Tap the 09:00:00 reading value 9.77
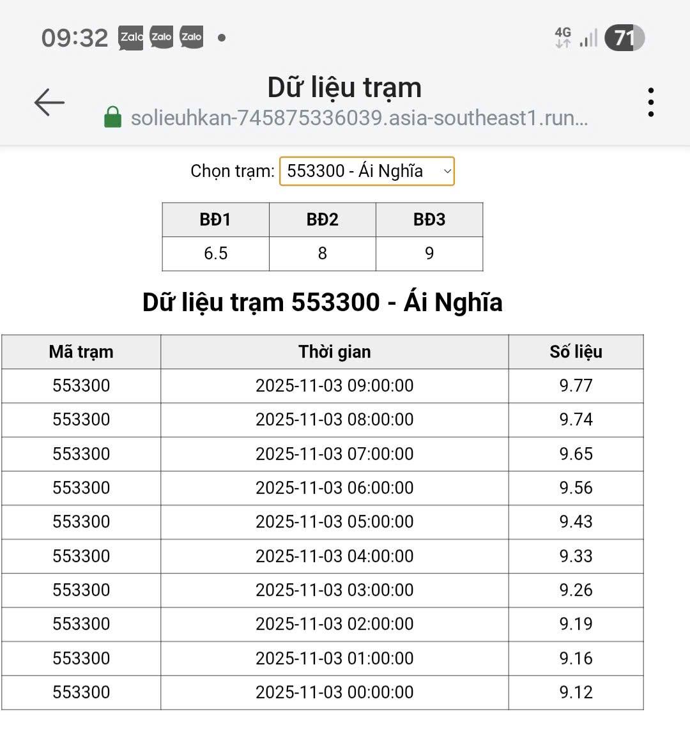The width and height of the screenshot is (690, 748). click(576, 386)
